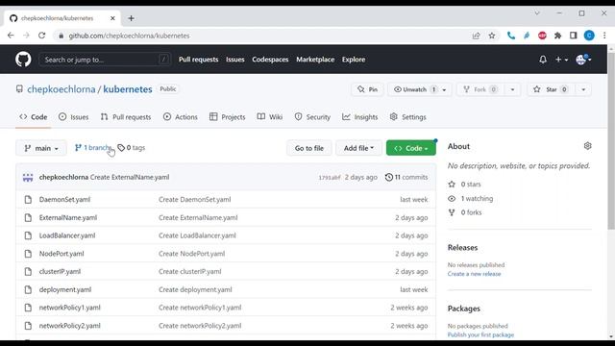Switch to the repository Pull requests tab
This screenshot has width=615, height=346.
pyautogui.click(x=126, y=117)
